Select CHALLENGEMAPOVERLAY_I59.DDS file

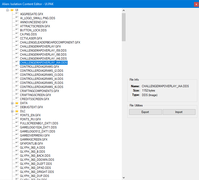point(43,51)
